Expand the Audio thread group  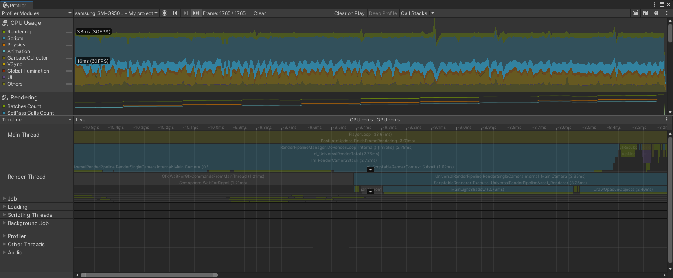4,252
